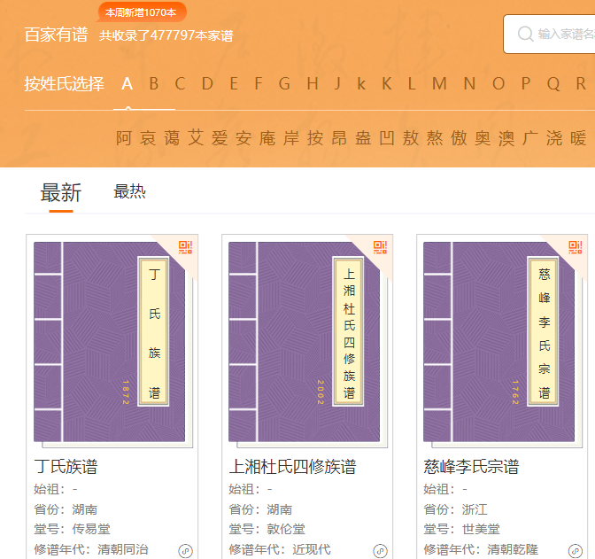595x559 pixels.
Task: Switch to the 最新 tab
Action: [61, 192]
